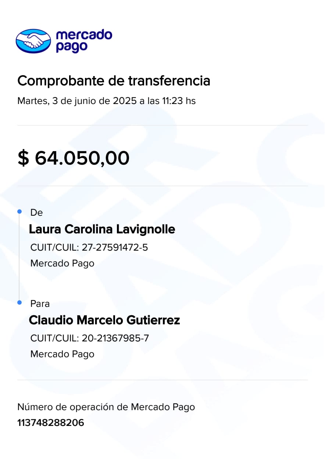Screen dimensions: 325x459
Task: Click the Mercado Pago handshake logo icon
Action: click(x=33, y=41)
